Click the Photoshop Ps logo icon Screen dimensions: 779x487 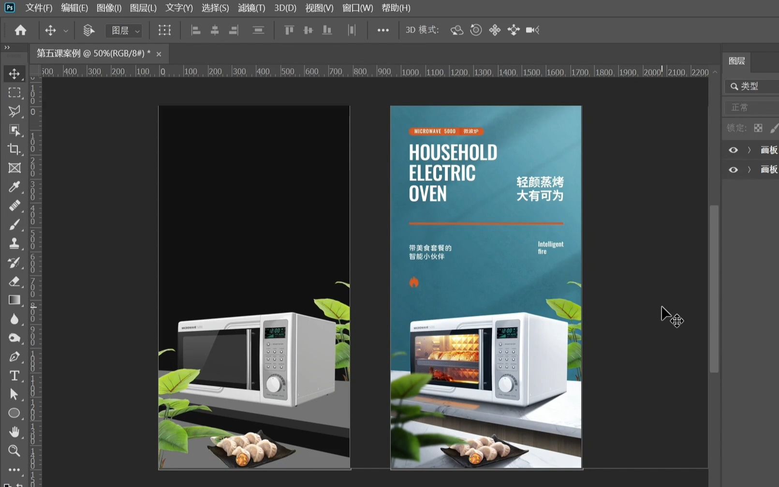point(9,8)
